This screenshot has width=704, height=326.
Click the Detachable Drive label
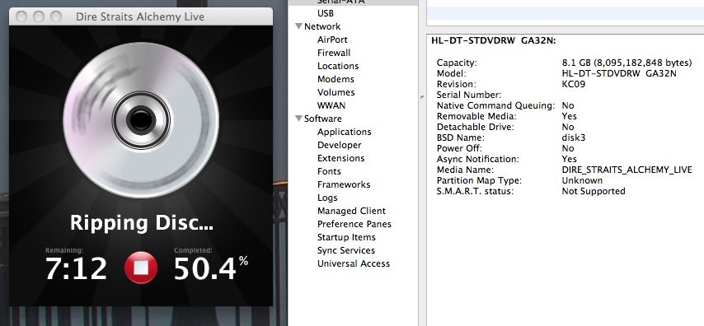476,127
